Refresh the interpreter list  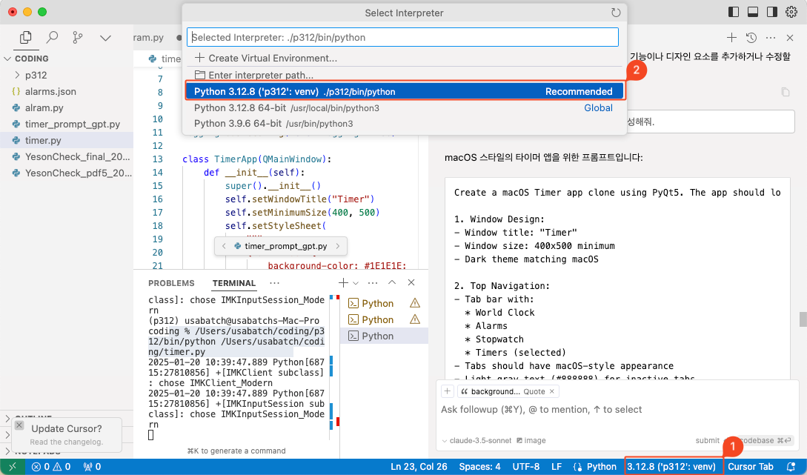coord(616,13)
